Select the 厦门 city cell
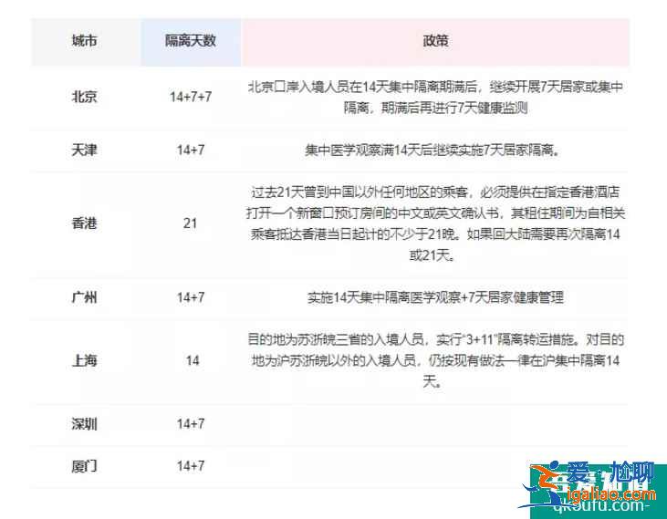The width and height of the screenshot is (667, 519). click(x=84, y=466)
